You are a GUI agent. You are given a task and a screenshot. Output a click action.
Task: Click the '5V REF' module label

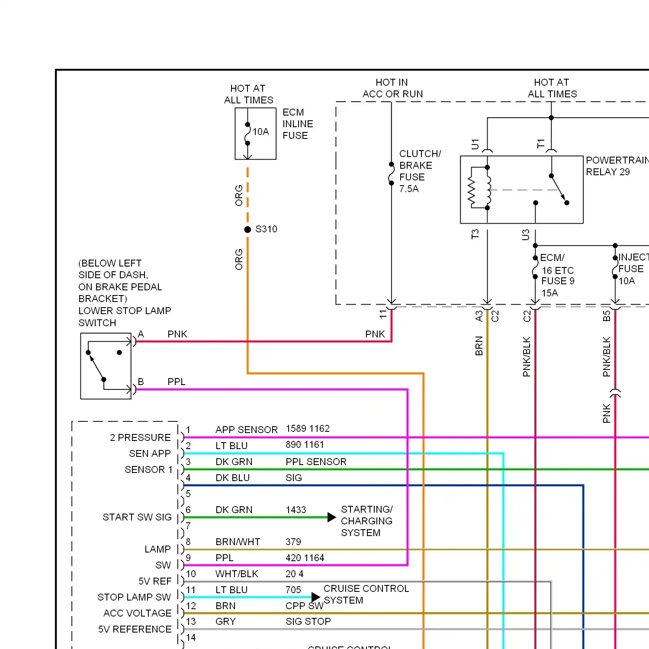pyautogui.click(x=155, y=581)
